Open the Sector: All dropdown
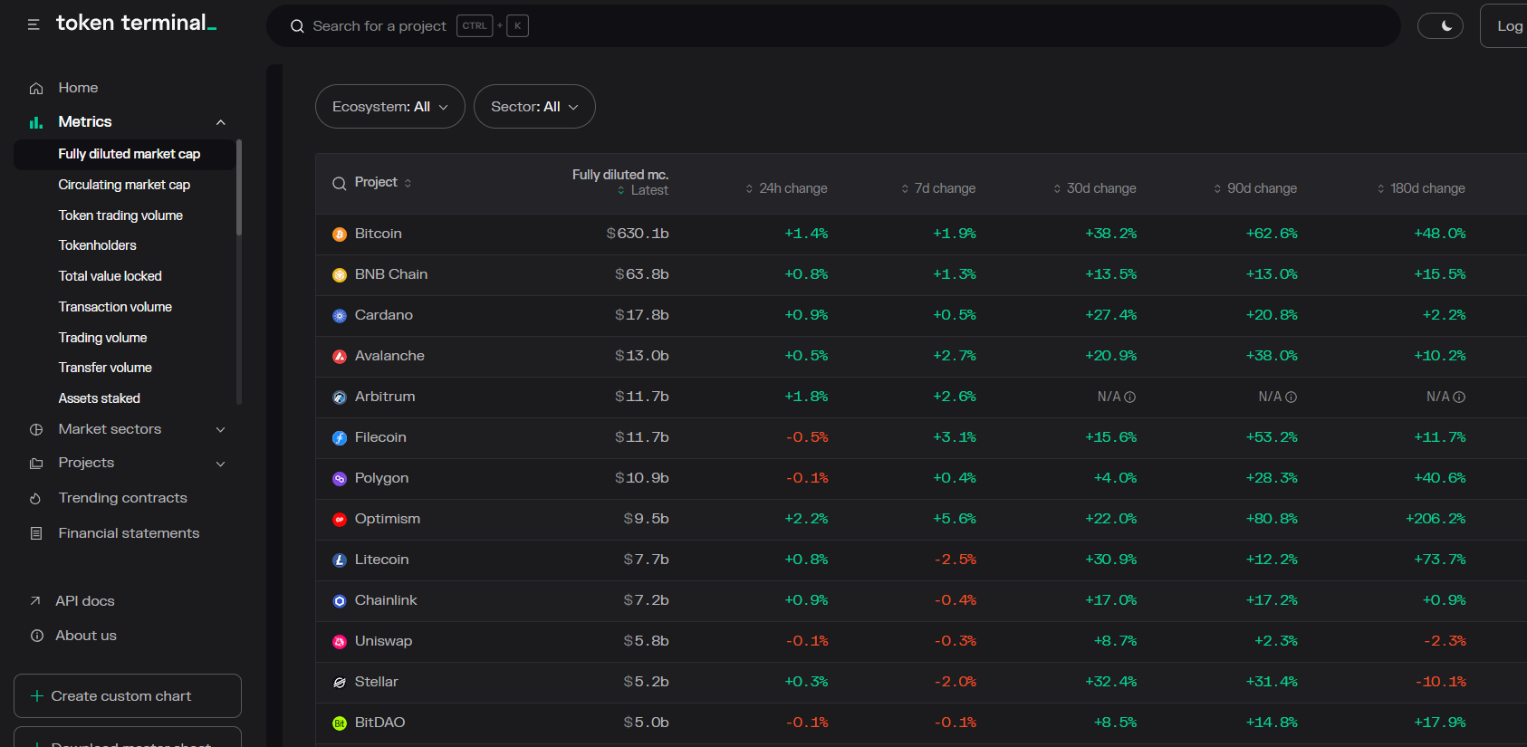Screen dimensions: 1527x747 click(534, 107)
